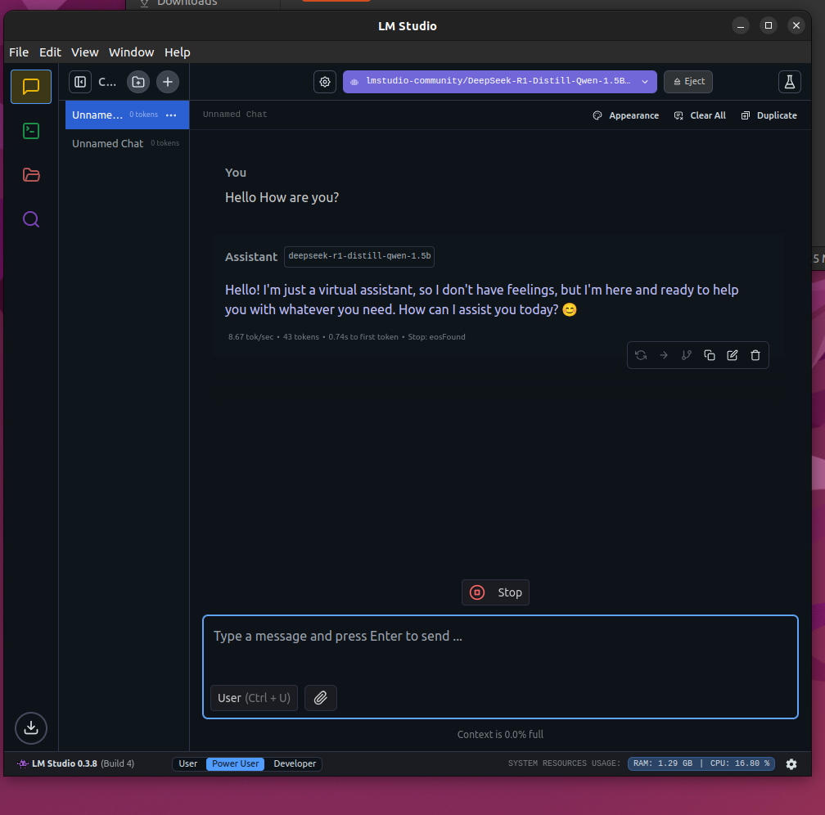825x815 pixels.
Task: Open chat settings with the gear icon
Action: (x=324, y=82)
